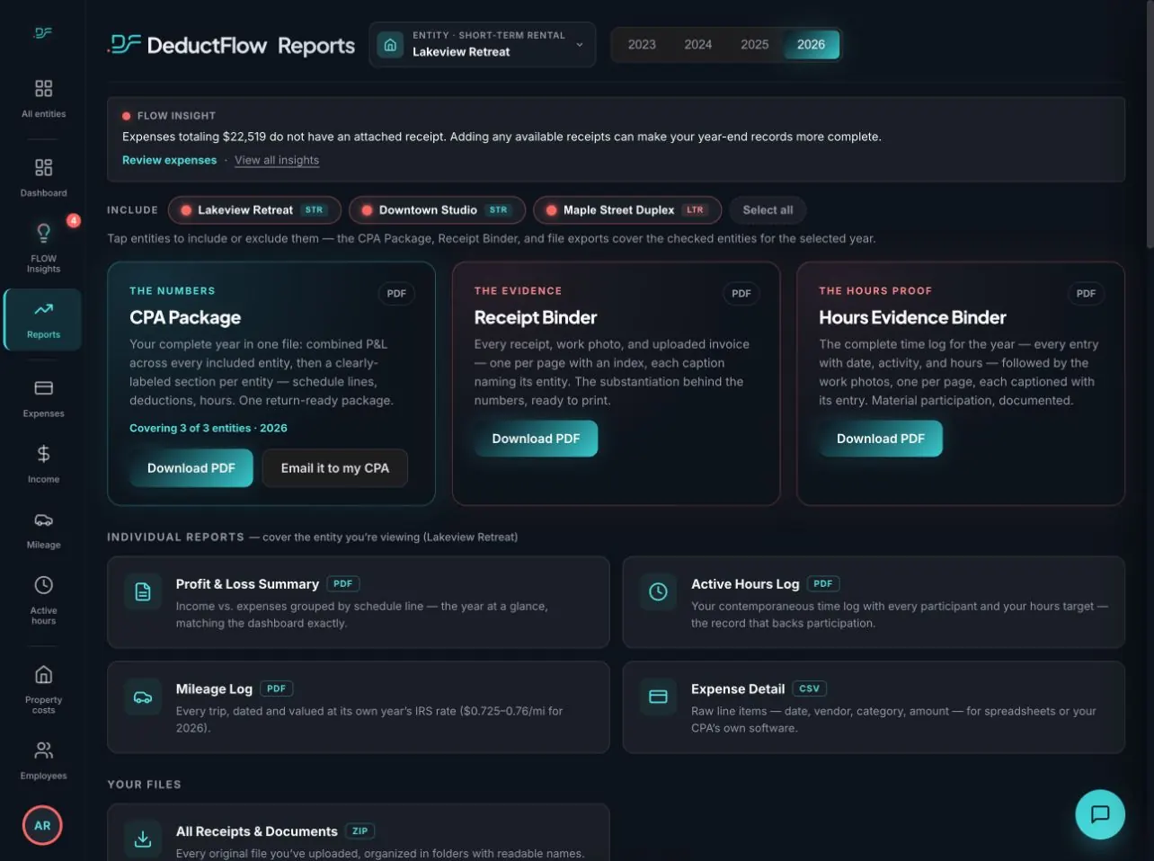Screen dimensions: 1154x861
Task: Click 'Covering 3 of 3 entities · 2026' text
Action: click(x=209, y=428)
